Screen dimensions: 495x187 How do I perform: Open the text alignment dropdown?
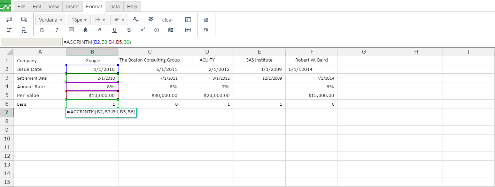(x=119, y=20)
